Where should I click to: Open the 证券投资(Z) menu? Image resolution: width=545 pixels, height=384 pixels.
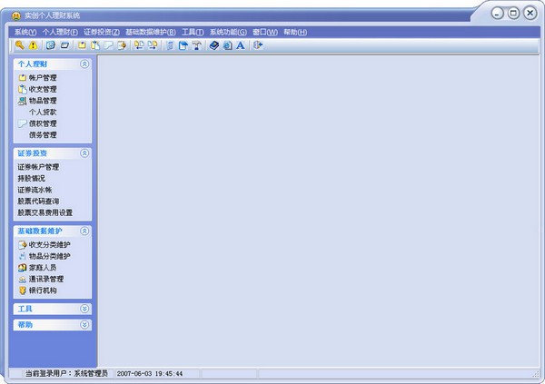click(102, 33)
